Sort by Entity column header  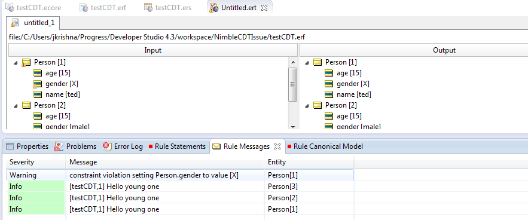[309, 162]
